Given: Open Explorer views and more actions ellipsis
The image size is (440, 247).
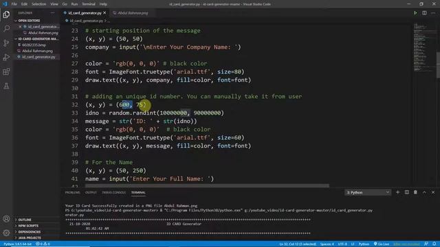Looking at the screenshot, I should tap(52, 13).
